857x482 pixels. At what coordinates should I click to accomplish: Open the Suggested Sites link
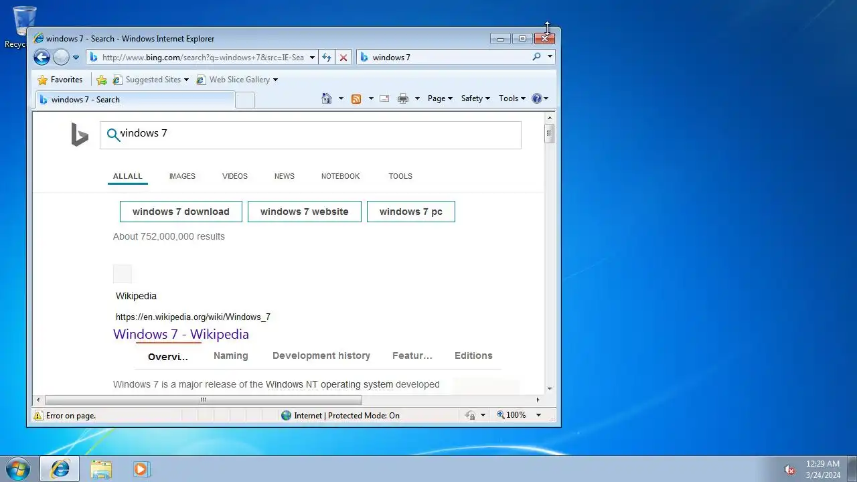147,80
